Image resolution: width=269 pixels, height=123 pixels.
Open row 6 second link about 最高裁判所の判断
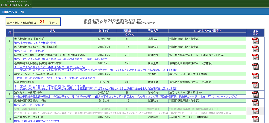[x=95, y=88]
